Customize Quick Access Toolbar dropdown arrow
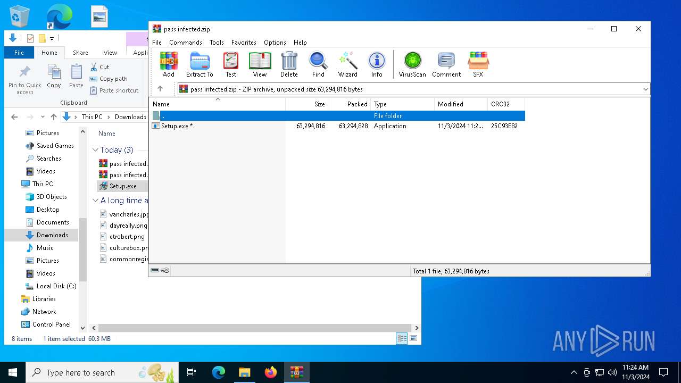 (52, 38)
